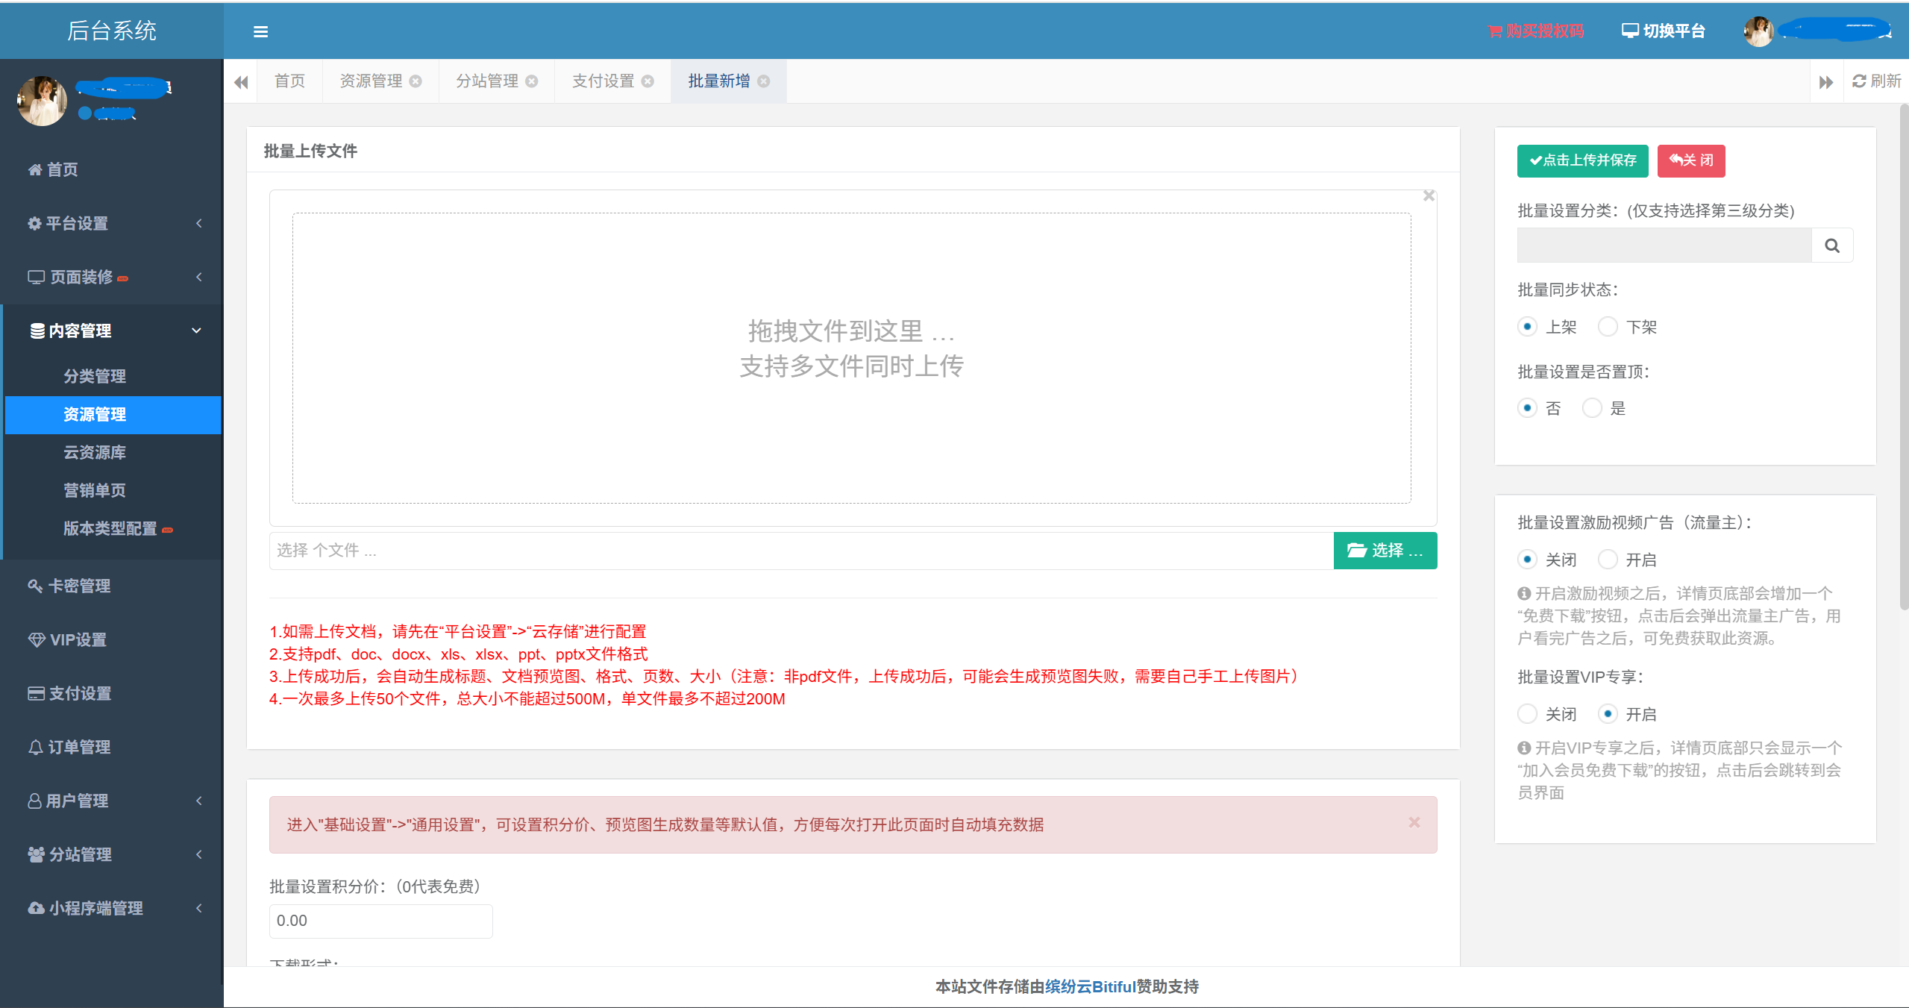
Task: Click the 点击上传并保存 button
Action: pos(1582,160)
